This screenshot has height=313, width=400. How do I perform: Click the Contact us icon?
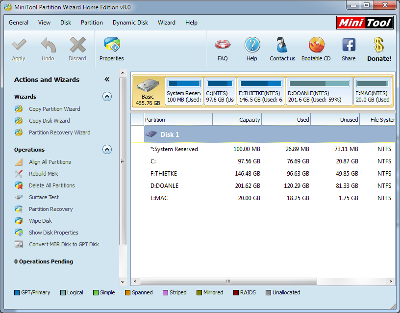tap(282, 45)
